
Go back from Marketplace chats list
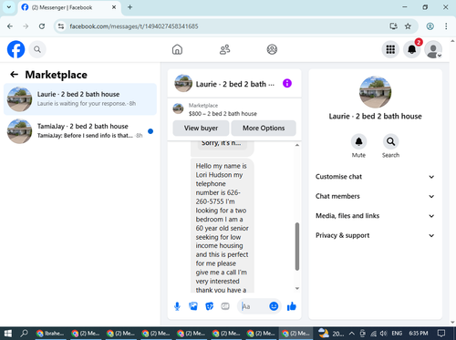coord(14,75)
